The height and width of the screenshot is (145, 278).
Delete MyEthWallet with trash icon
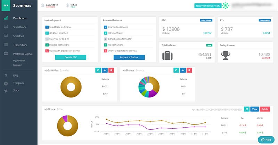click(x=111, y=70)
